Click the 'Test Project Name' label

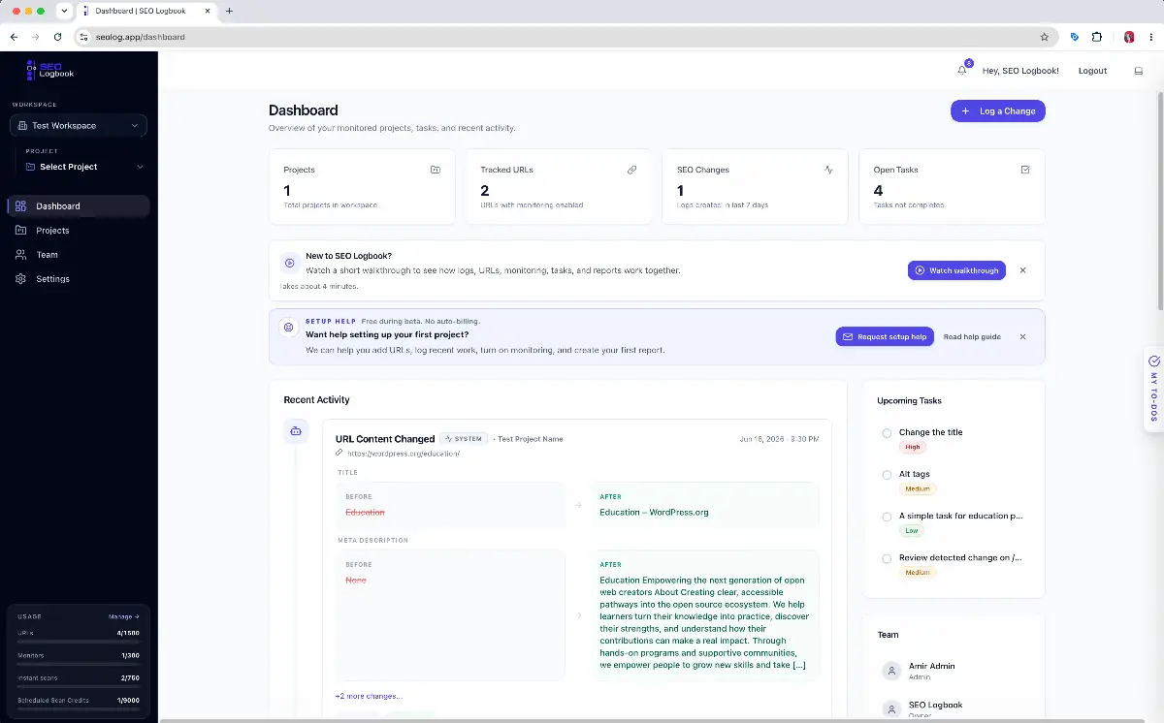click(530, 439)
